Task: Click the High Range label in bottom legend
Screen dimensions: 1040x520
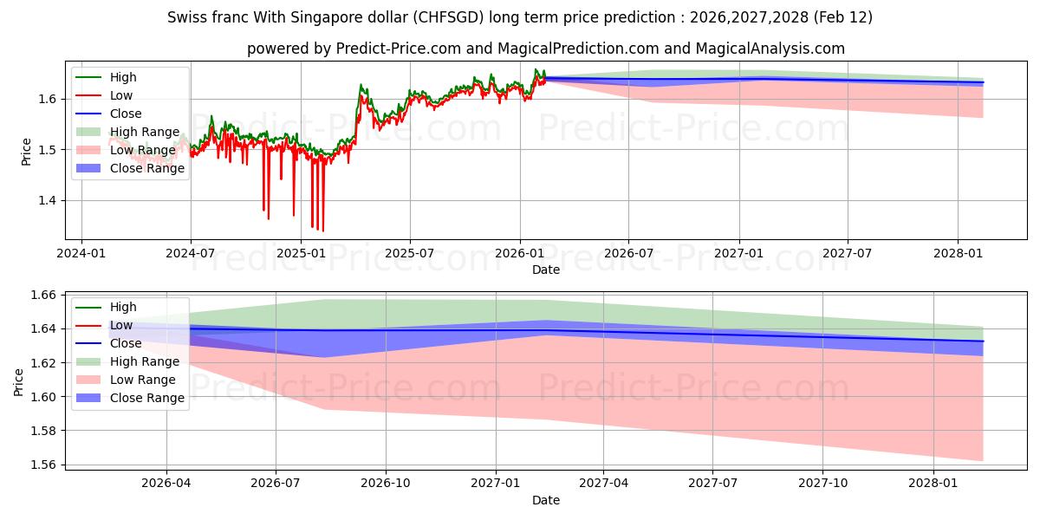Action: [145, 361]
